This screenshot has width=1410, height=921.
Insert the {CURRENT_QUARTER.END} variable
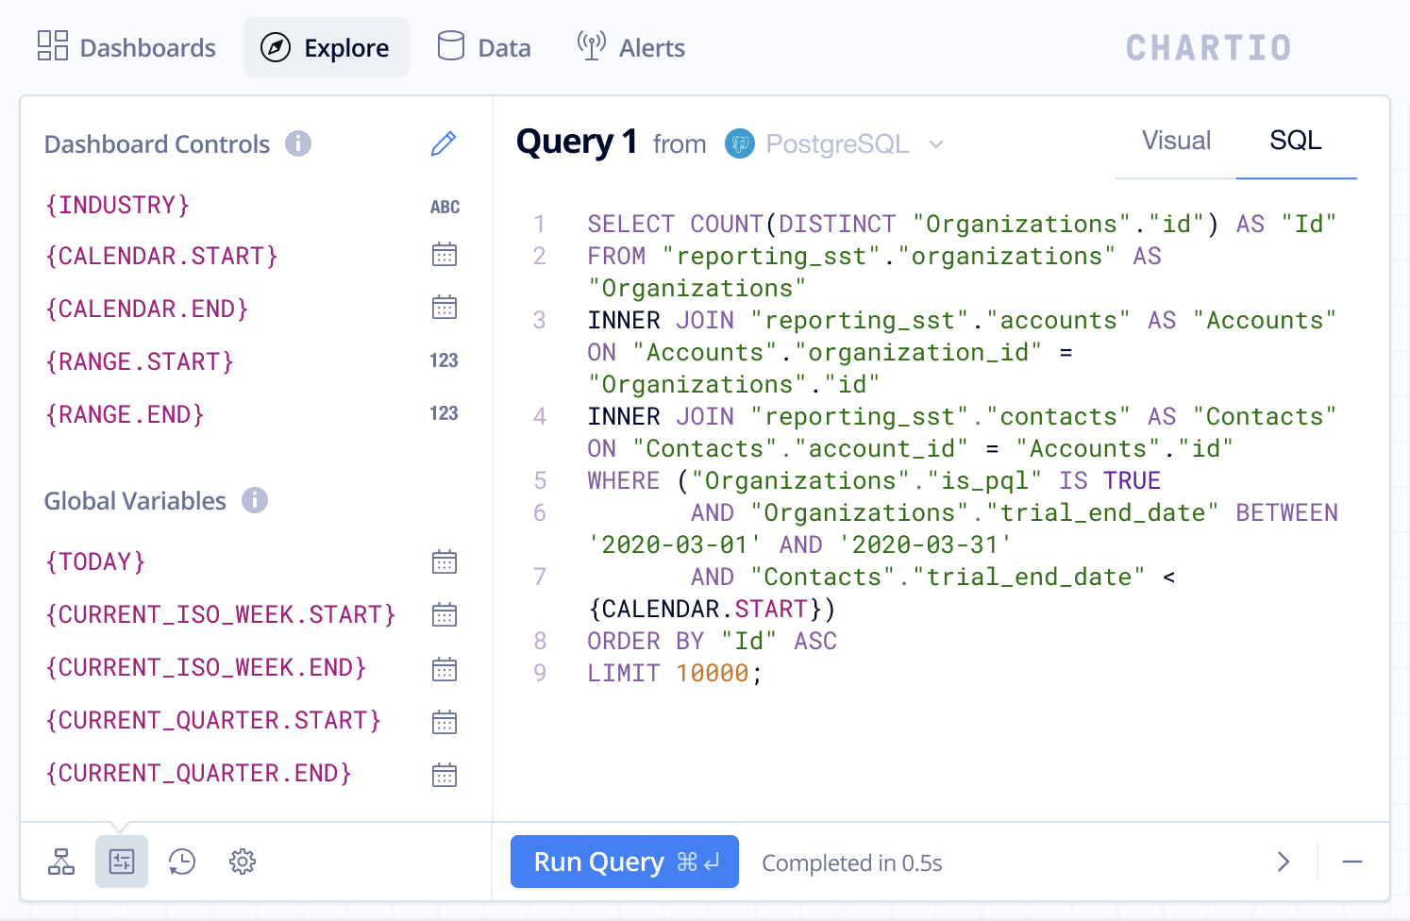click(x=198, y=773)
